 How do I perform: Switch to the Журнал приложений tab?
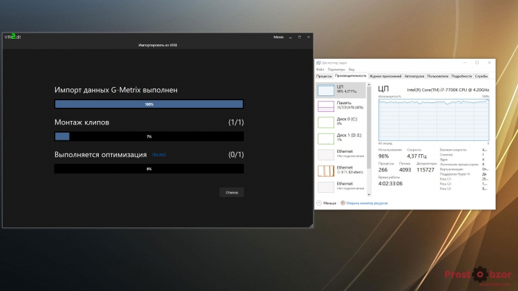pyautogui.click(x=385, y=76)
